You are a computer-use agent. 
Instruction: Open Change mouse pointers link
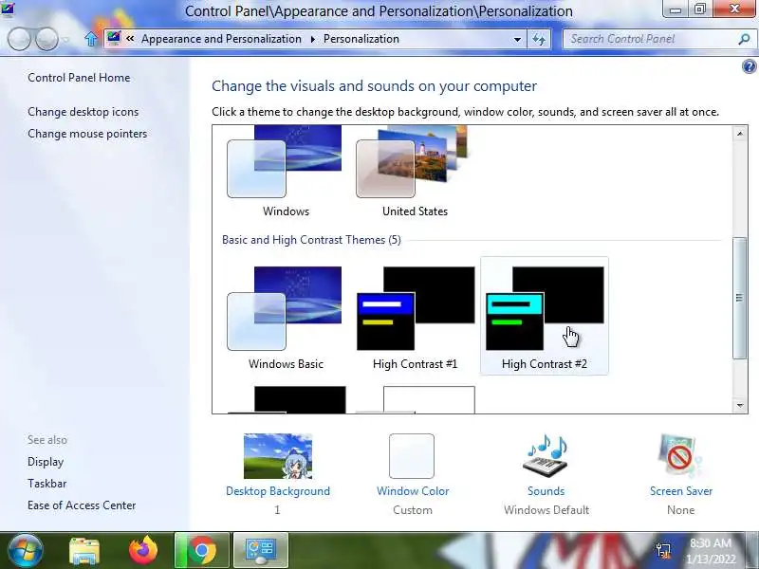[87, 134]
